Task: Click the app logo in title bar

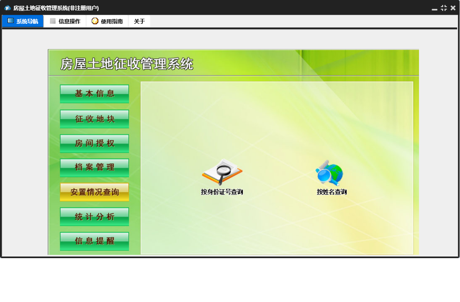Action: click(8, 8)
